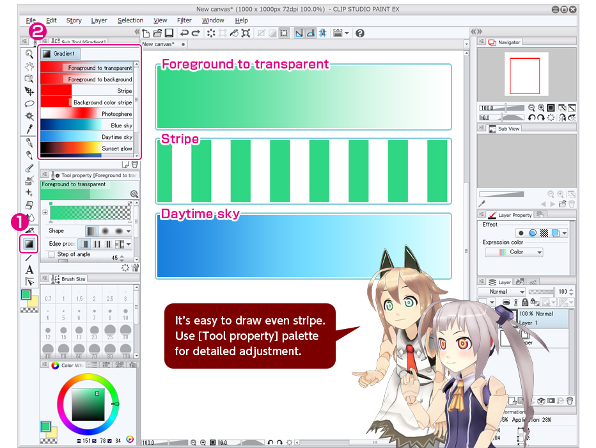596x448 pixels.
Task: Select the Zoom magnifier tool
Action: tap(29, 54)
